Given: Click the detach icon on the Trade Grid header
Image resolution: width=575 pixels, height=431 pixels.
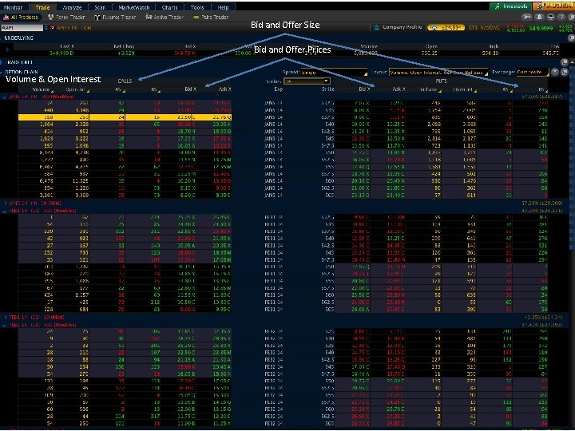Looking at the screenshot, I should pyautogui.click(x=565, y=62).
